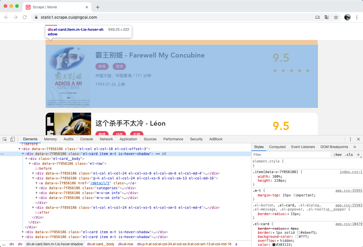The height and width of the screenshot is (247, 363).
Task: Open the Sources panel tab
Action: coord(150,139)
